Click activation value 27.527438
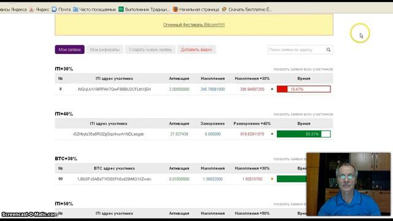This screenshot has width=393, height=221. coord(179,134)
